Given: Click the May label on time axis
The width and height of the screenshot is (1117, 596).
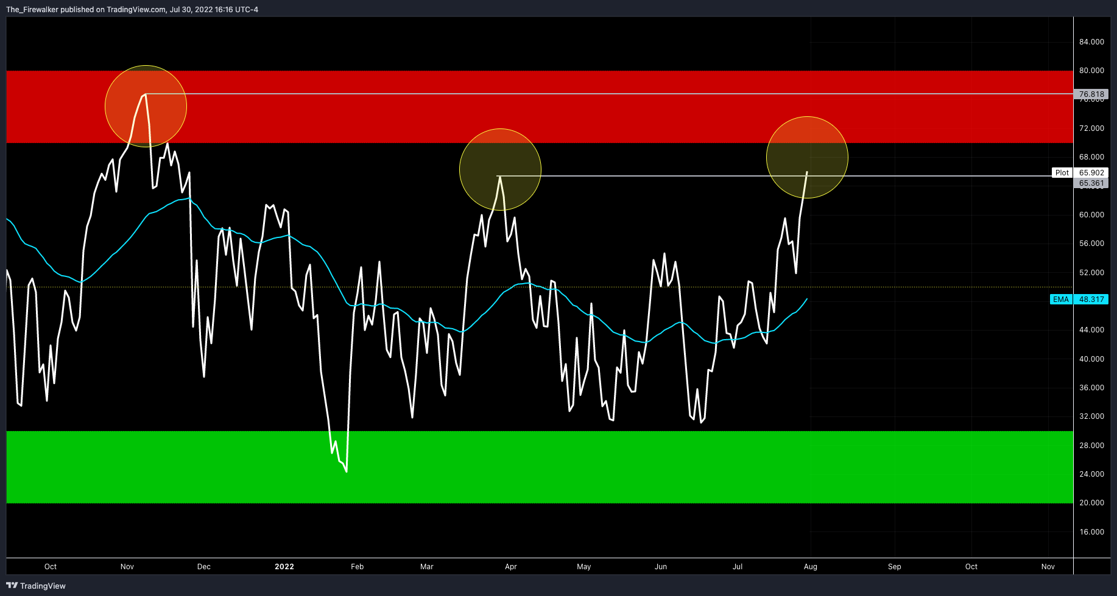Looking at the screenshot, I should (x=584, y=567).
